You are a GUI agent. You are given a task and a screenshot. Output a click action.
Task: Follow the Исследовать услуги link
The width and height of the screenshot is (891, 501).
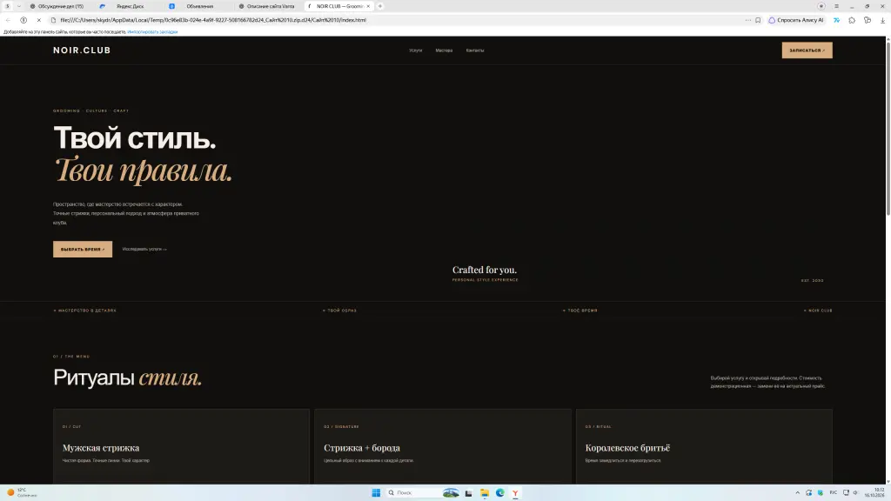click(144, 249)
